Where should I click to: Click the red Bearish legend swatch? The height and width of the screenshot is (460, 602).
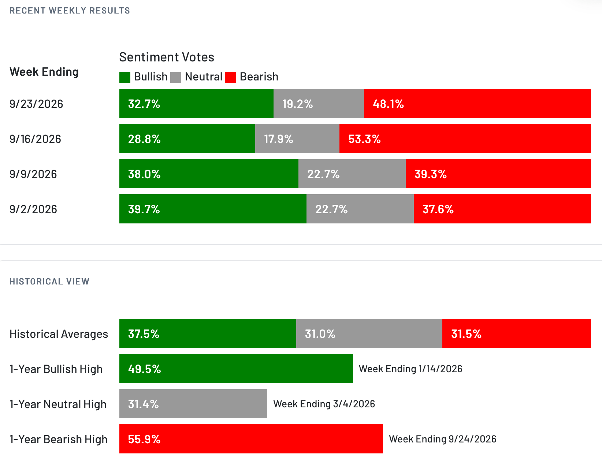click(231, 78)
